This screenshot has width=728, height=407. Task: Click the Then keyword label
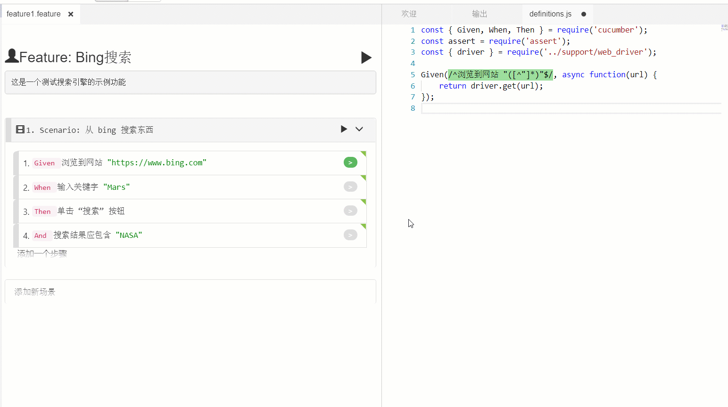[x=42, y=212]
